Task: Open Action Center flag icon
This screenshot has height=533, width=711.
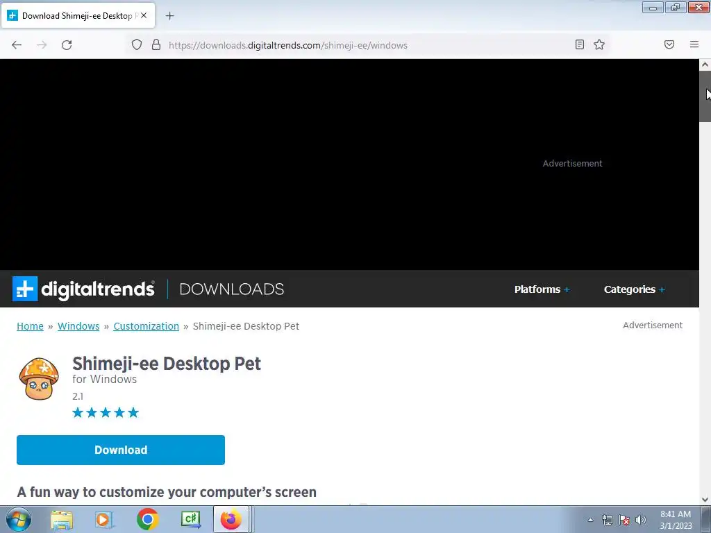Action: pos(624,520)
